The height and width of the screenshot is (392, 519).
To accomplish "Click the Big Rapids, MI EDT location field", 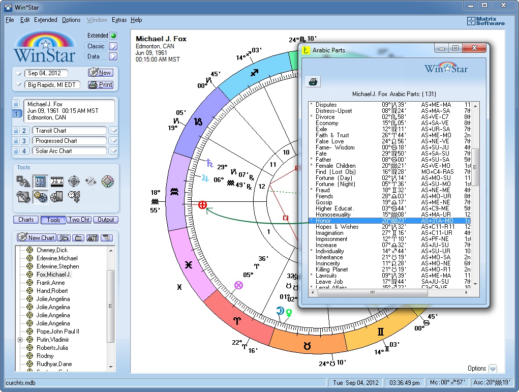I will [52, 85].
